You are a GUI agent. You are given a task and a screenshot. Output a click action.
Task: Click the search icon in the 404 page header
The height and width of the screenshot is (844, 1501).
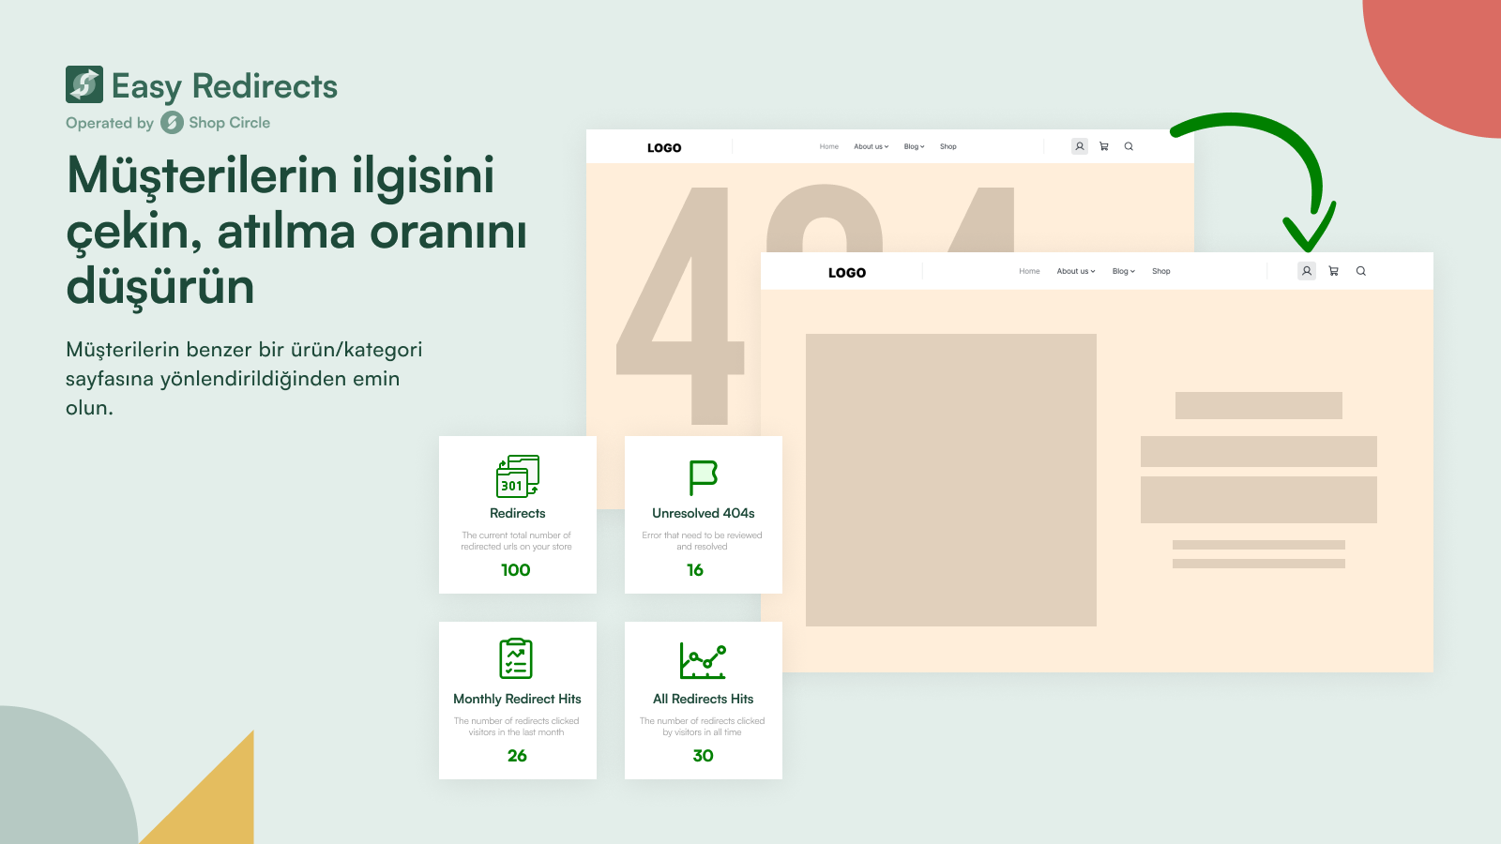click(1129, 146)
